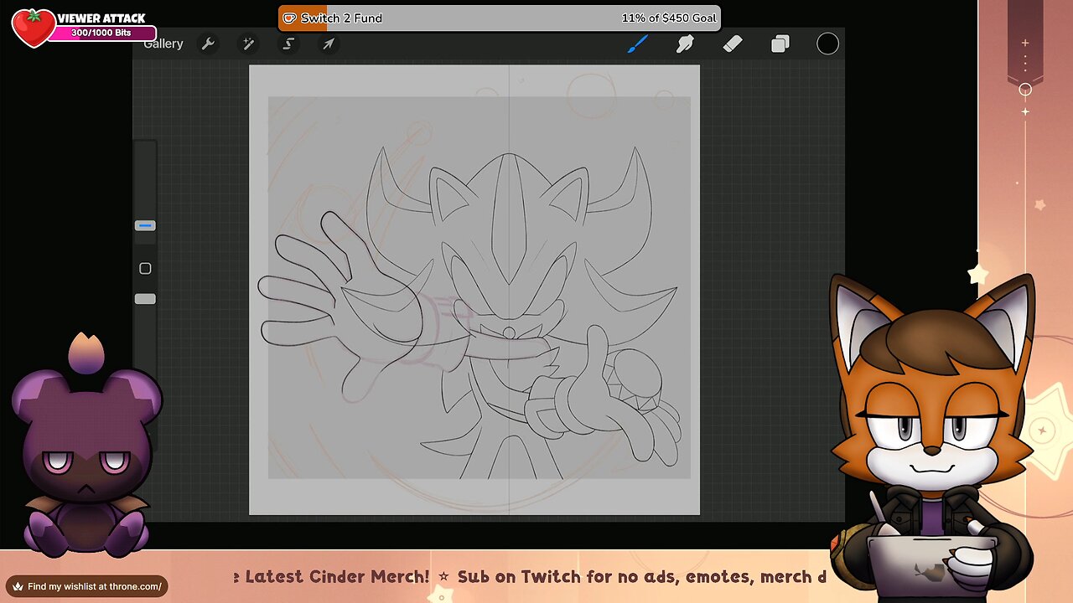Click the 'Latest Cinder Merch!' ticker text
This screenshot has height=603, width=1073.
tap(337, 576)
